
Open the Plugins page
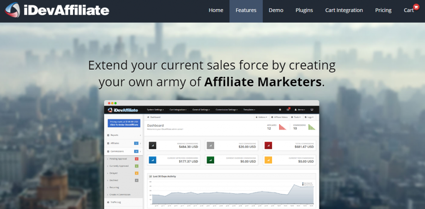[304, 10]
